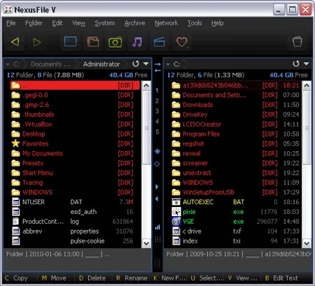
Task: Click the Select... function button
Action: tap(206, 278)
